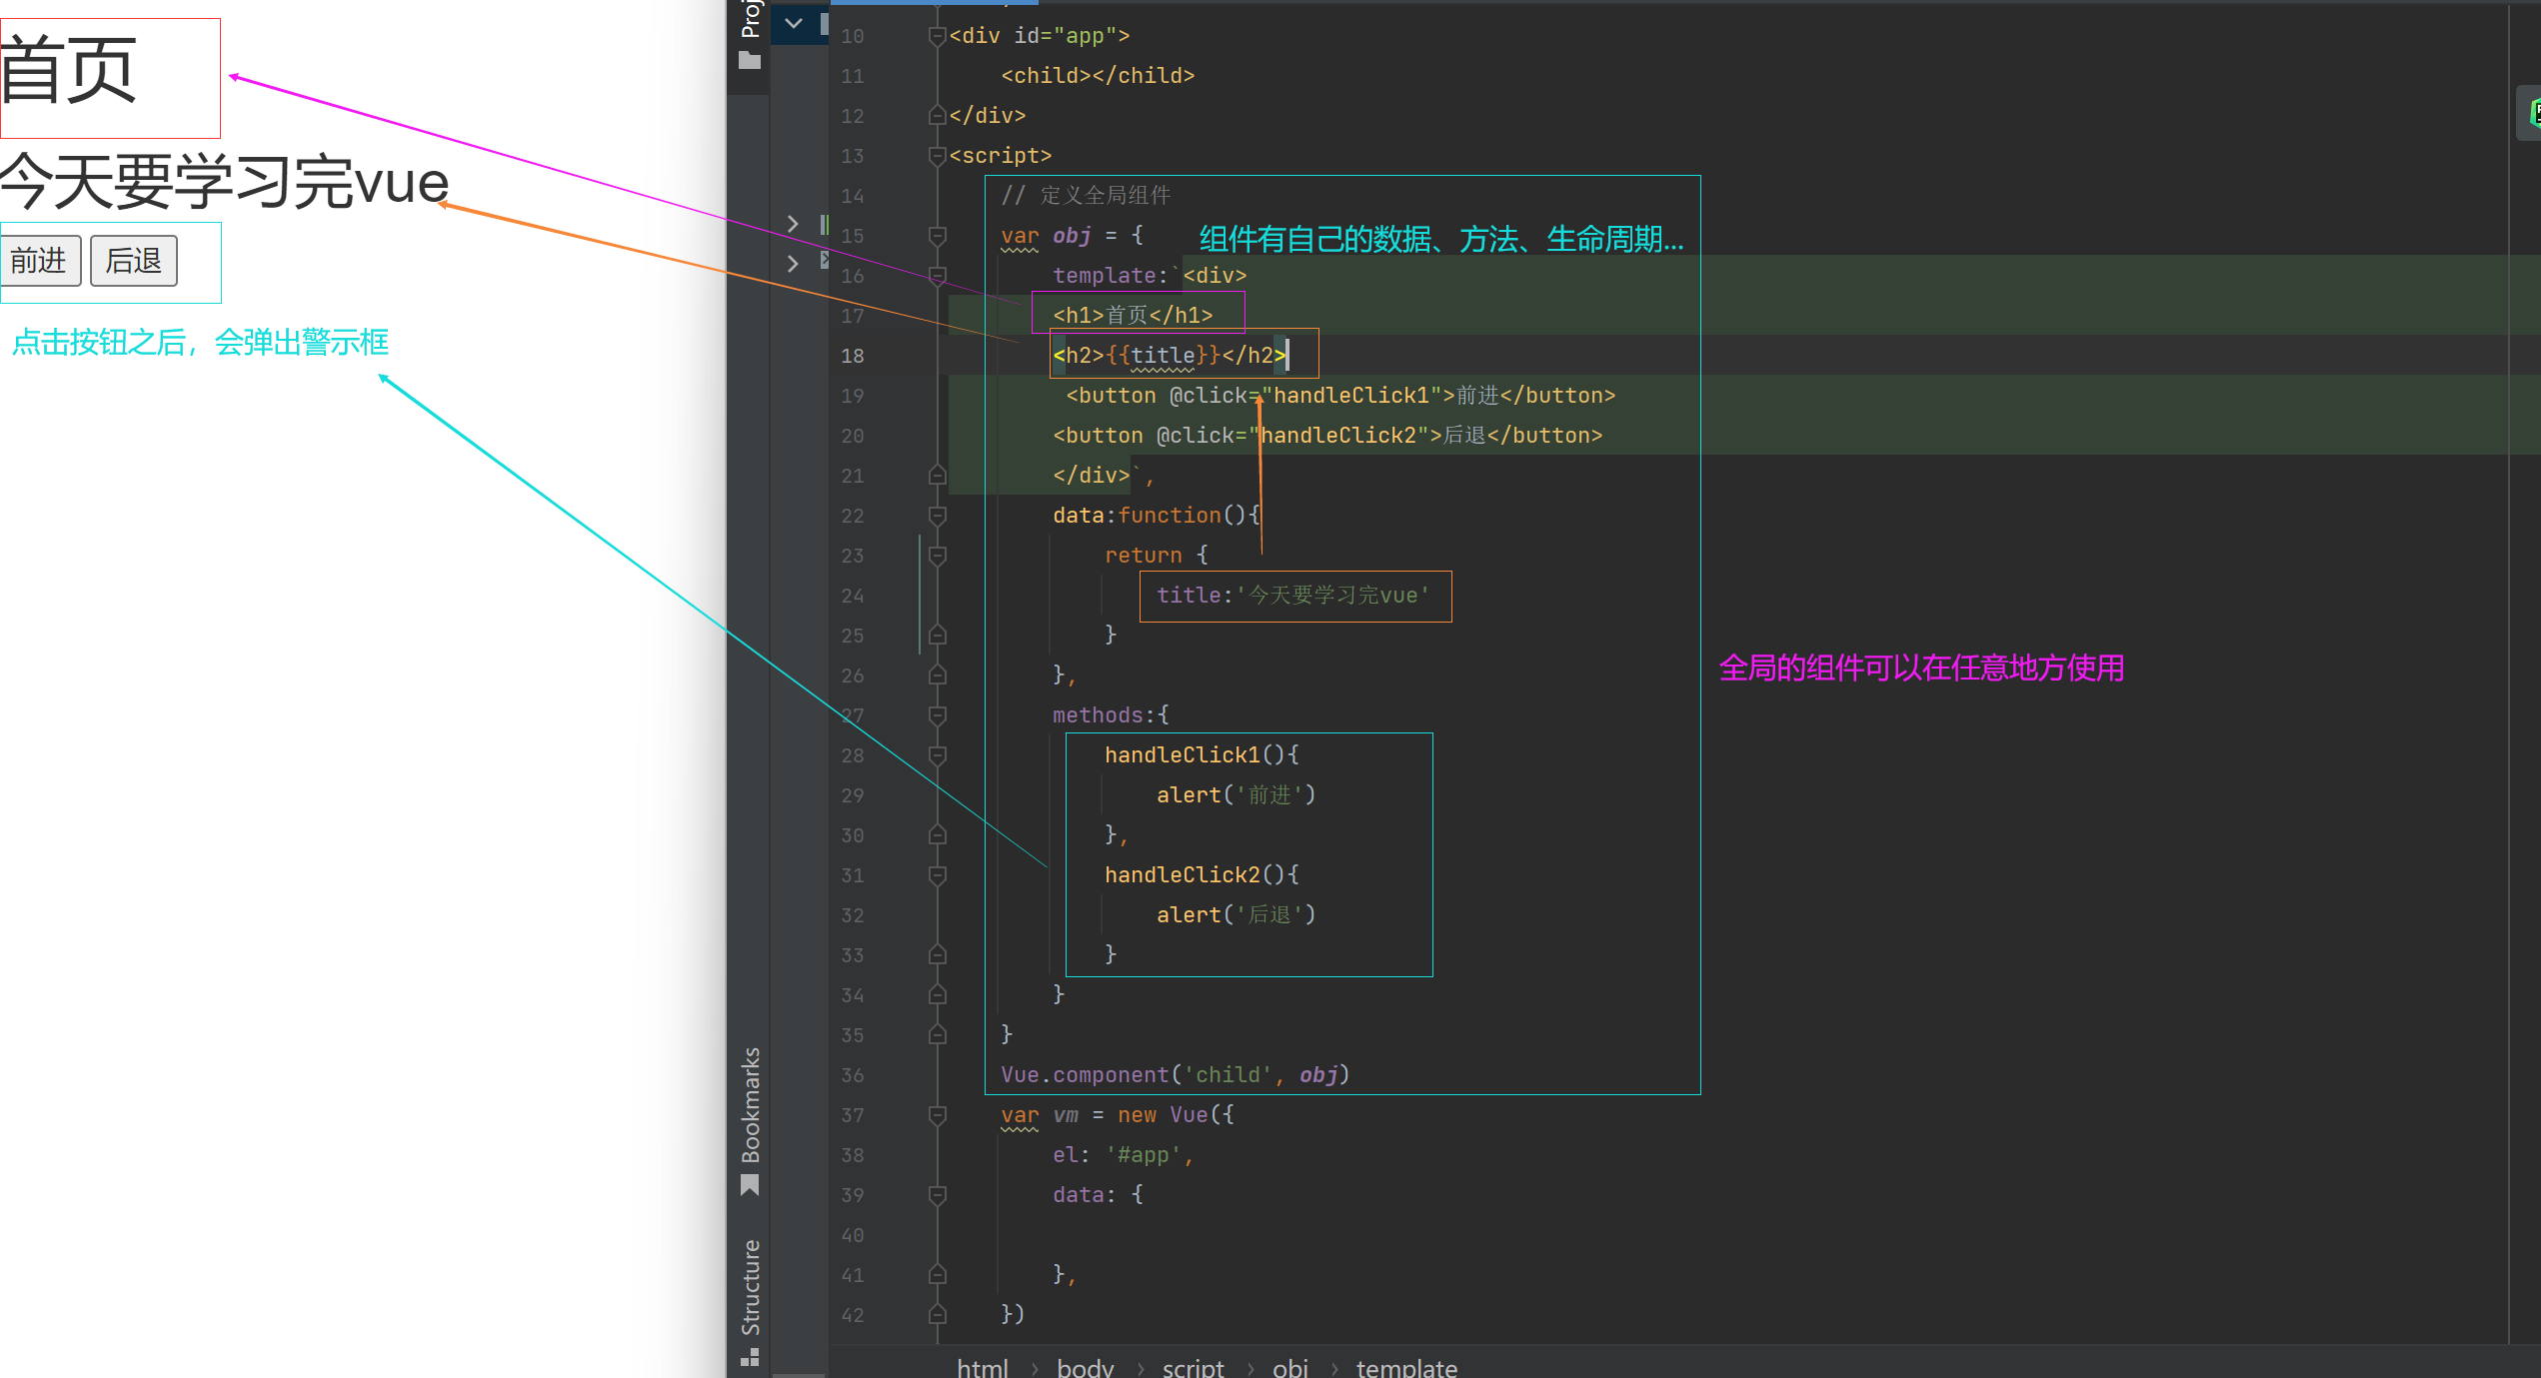The height and width of the screenshot is (1378, 2541).
Task: Select 'template' in the breadcrumb bar
Action: pos(1405,1367)
